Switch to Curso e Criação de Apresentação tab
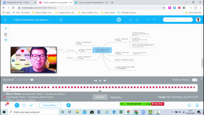This screenshot has width=204, height=115. point(91,3)
